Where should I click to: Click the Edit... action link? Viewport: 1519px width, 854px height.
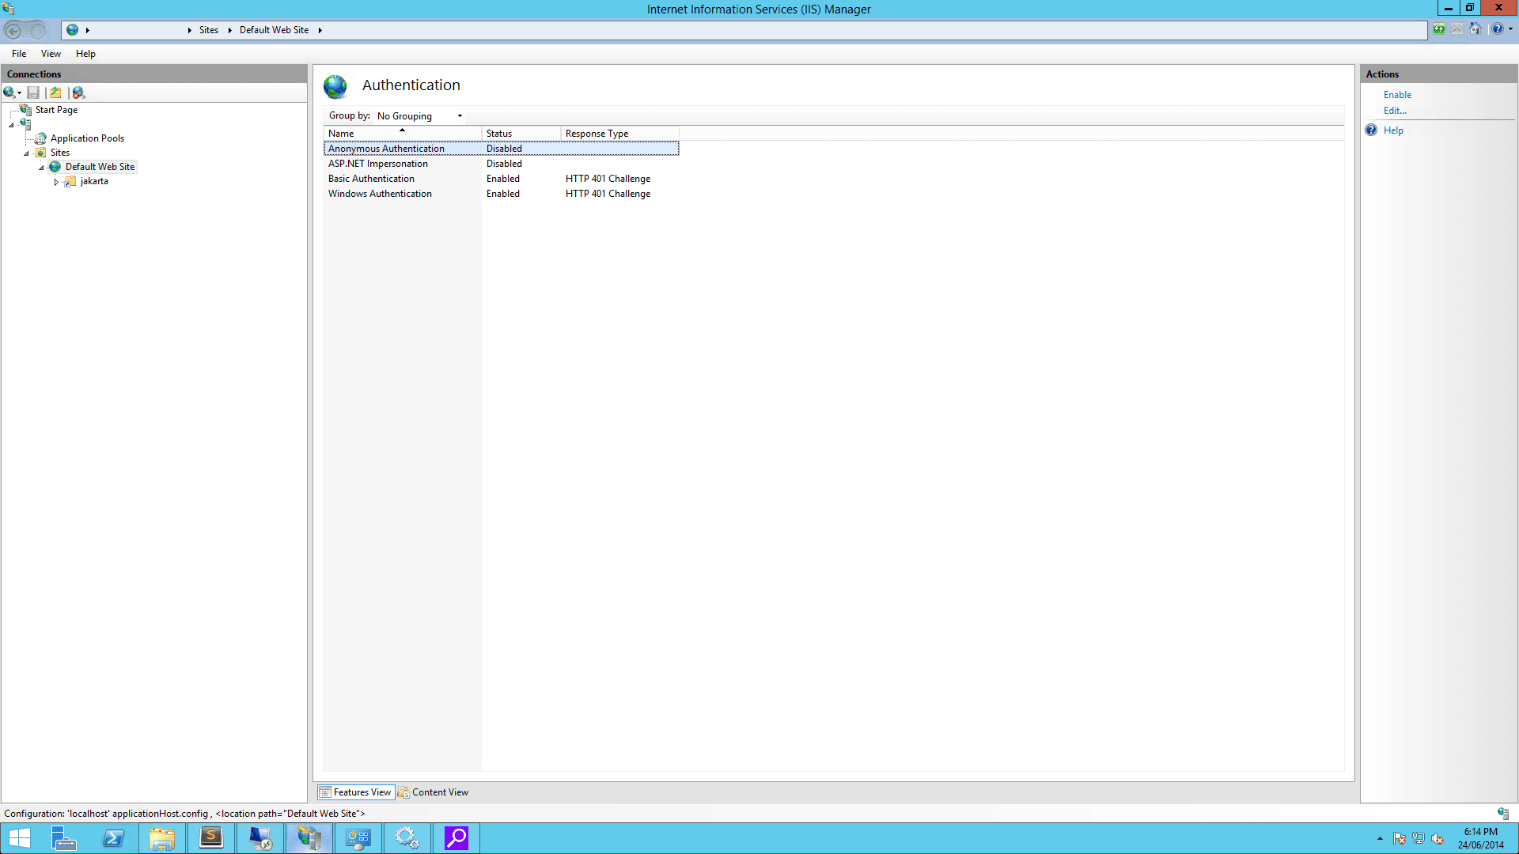pyautogui.click(x=1395, y=111)
